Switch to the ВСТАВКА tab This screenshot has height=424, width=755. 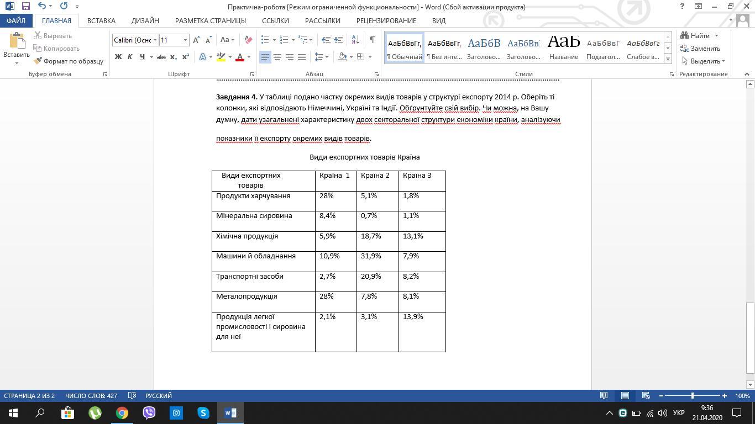(101, 20)
